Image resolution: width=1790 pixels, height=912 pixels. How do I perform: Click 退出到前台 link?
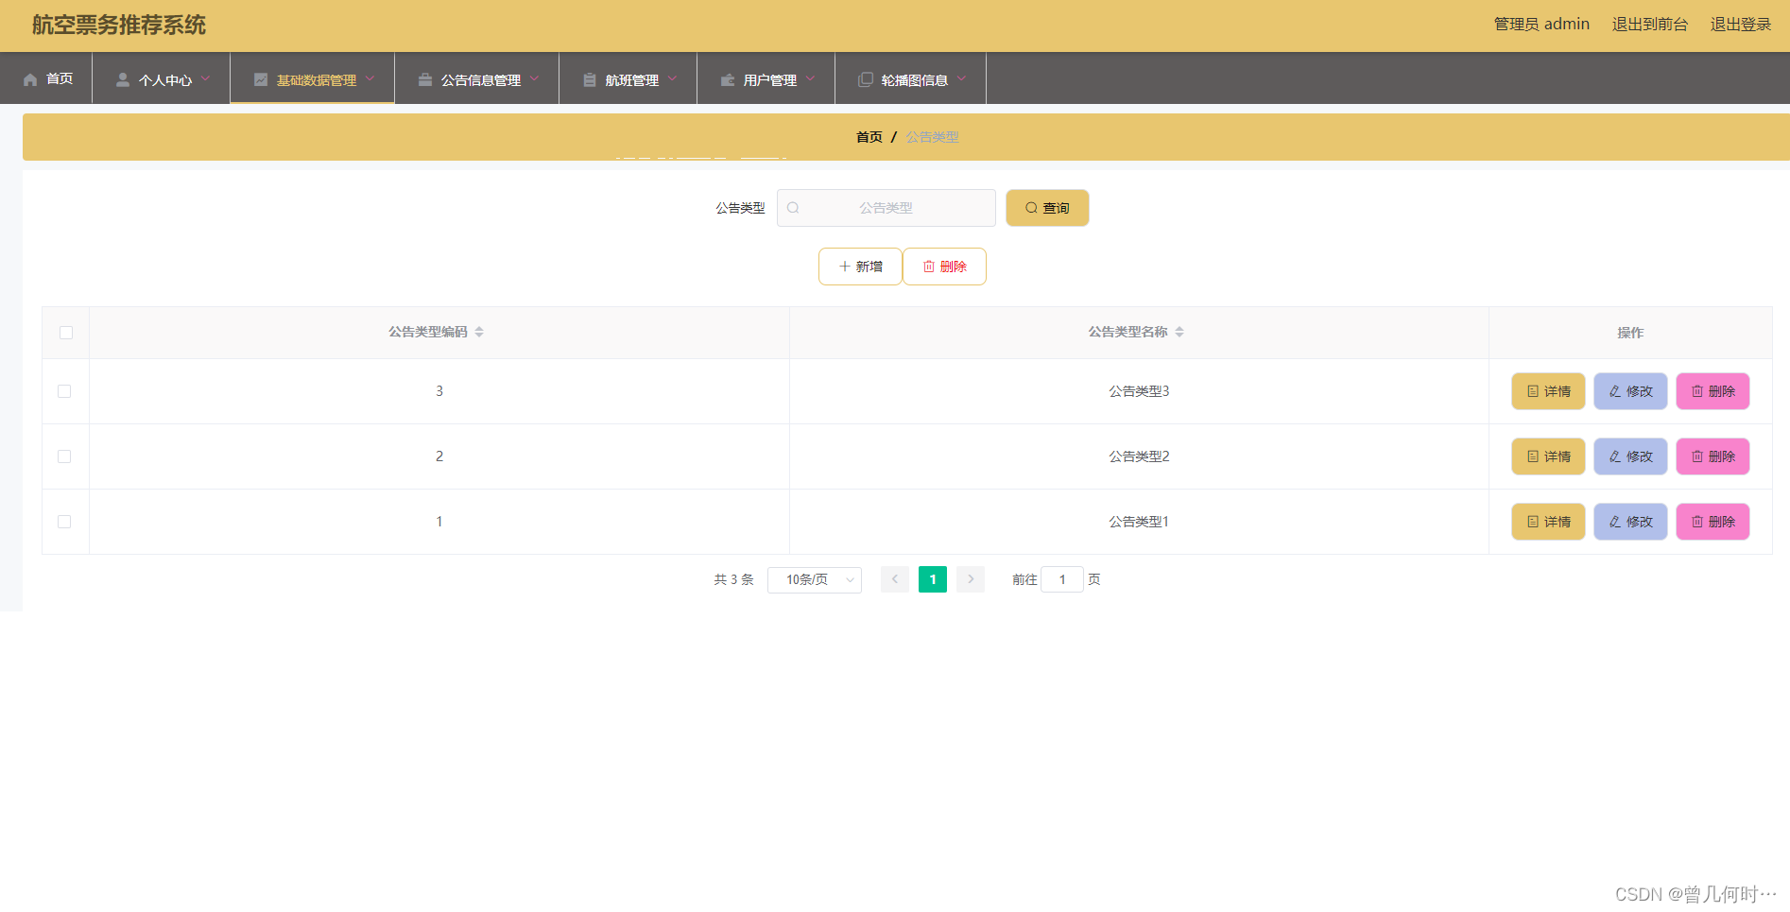pos(1650,25)
